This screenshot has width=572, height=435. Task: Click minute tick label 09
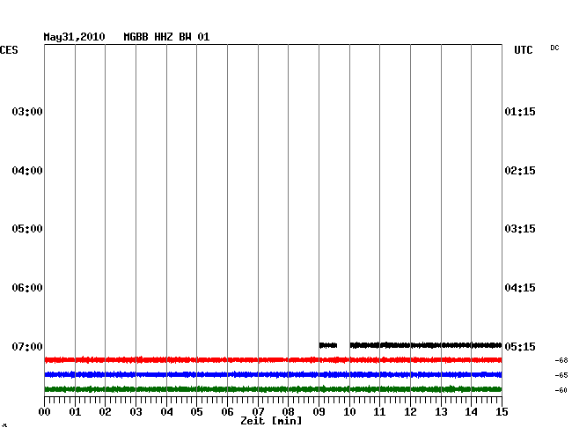(319, 412)
